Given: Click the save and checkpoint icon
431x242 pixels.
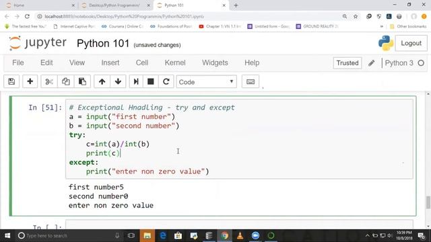Looking at the screenshot, I should pos(11,81).
